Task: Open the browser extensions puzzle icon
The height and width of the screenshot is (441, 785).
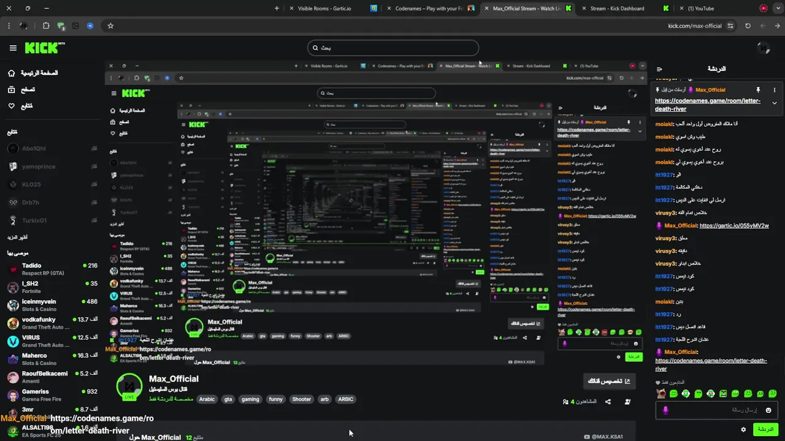Action: pyautogui.click(x=46, y=26)
